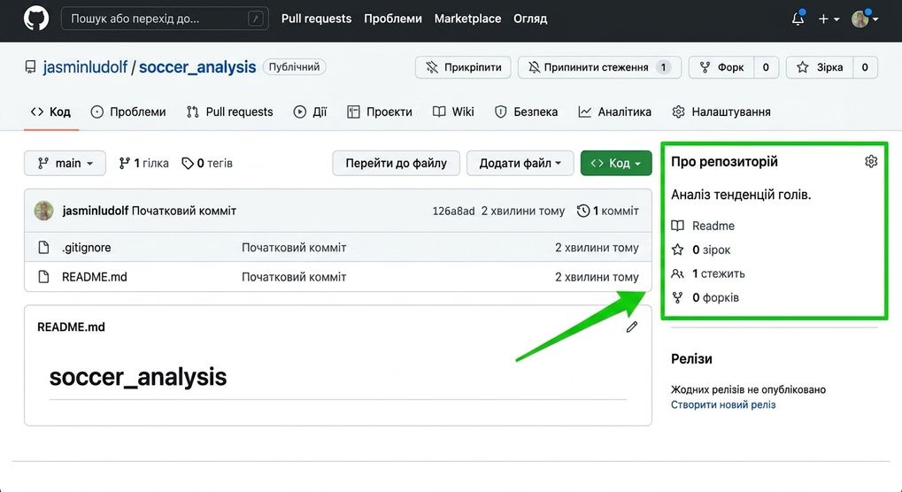The width and height of the screenshot is (902, 492).
Task: Go to Marketplace
Action: [x=467, y=19]
